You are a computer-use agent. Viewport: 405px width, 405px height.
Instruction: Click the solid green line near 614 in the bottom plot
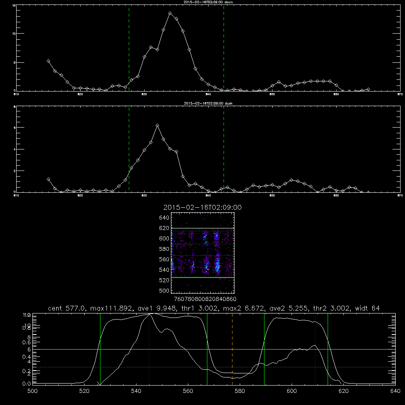328,349
